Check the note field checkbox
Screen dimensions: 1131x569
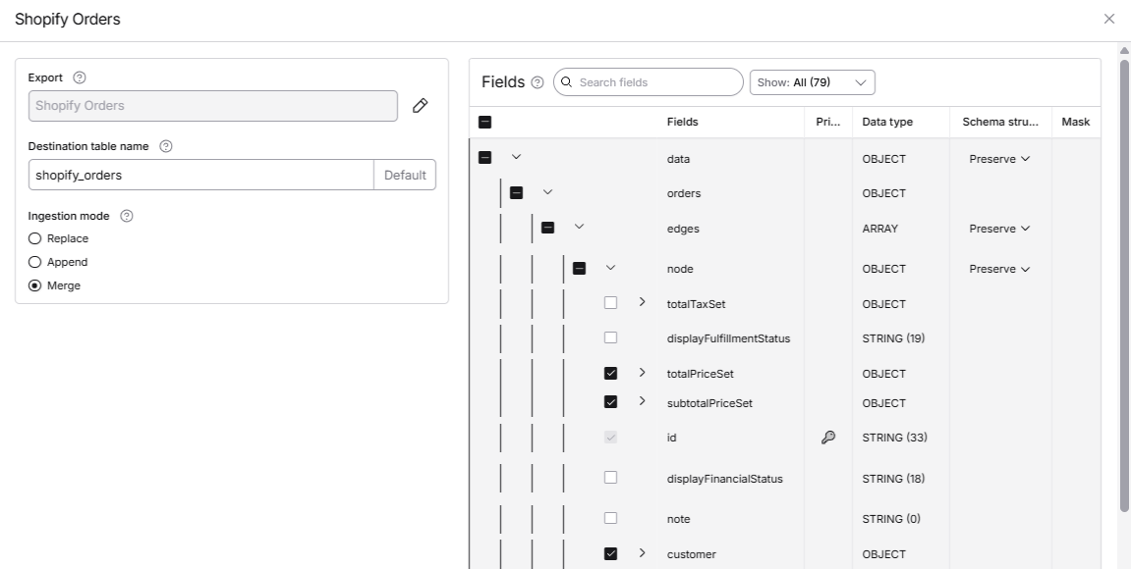611,518
